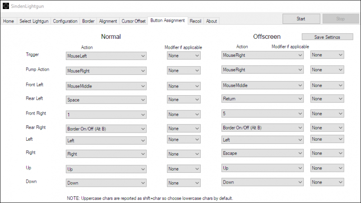Click Save Settings button
This screenshot has height=203, width=361.
(x=328, y=37)
